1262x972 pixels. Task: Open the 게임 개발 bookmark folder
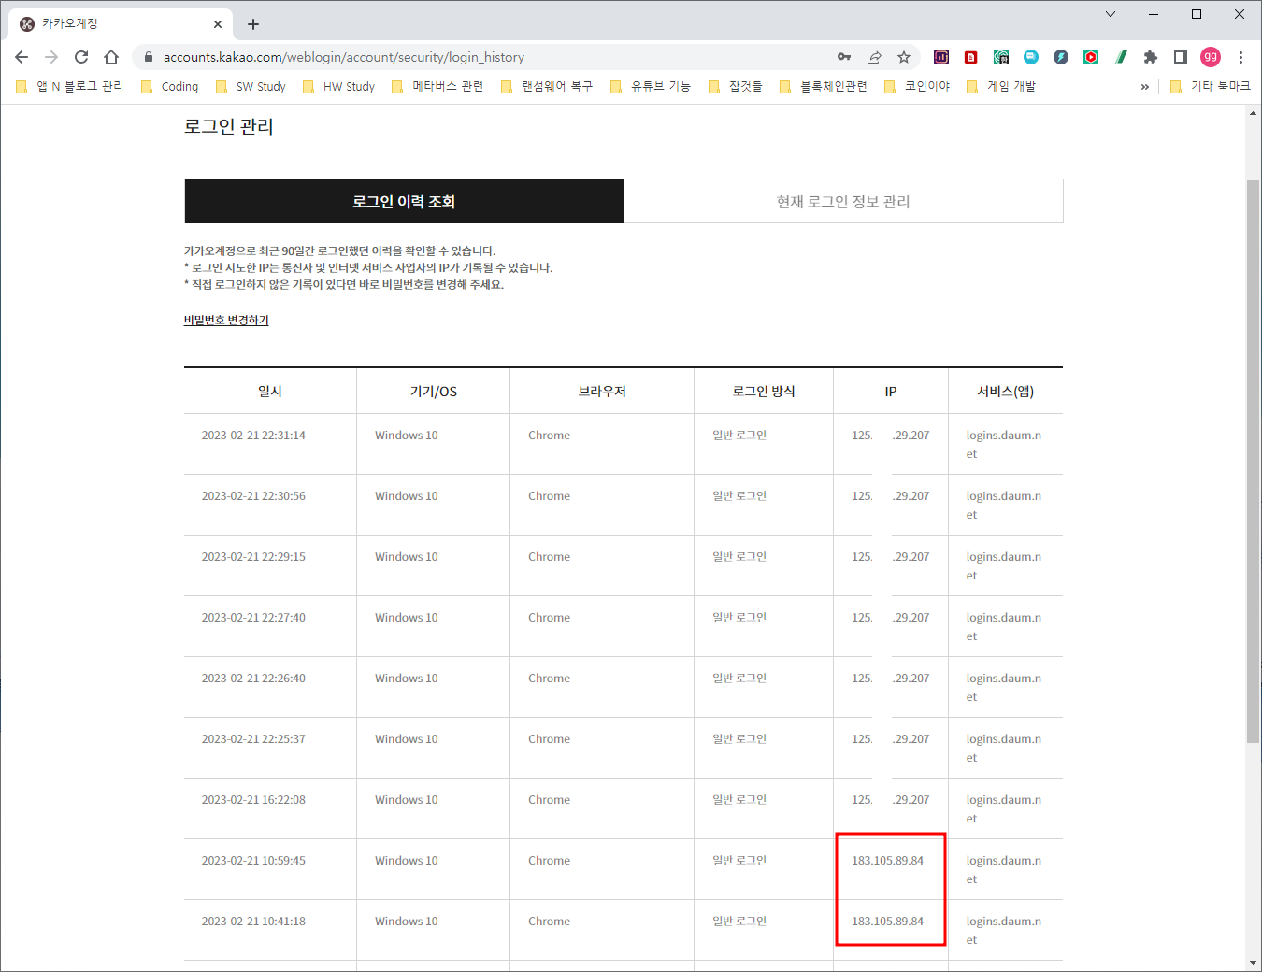point(1000,86)
